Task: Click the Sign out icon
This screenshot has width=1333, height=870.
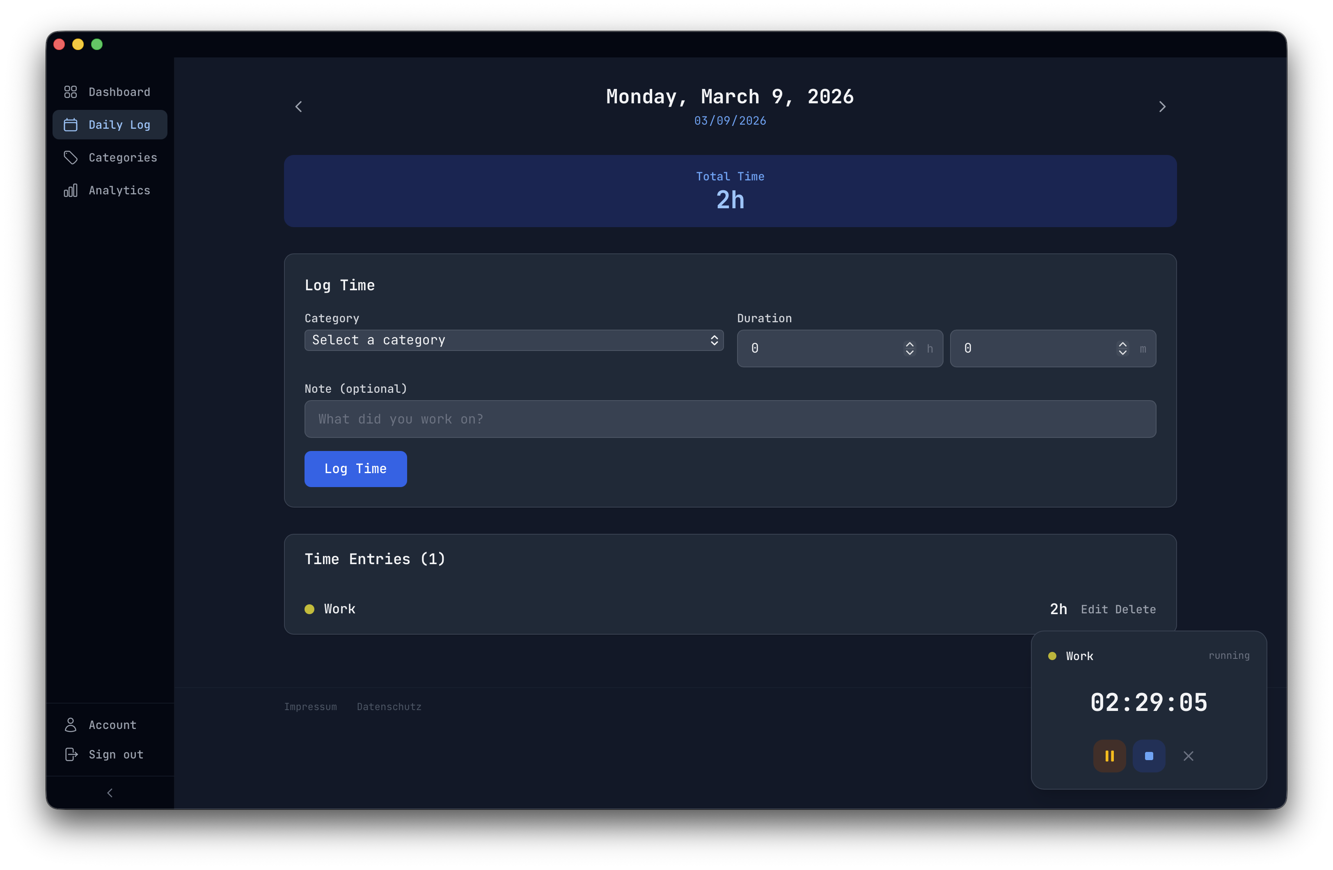Action: (x=71, y=755)
